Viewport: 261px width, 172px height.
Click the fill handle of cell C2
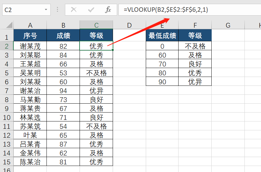click(113, 50)
